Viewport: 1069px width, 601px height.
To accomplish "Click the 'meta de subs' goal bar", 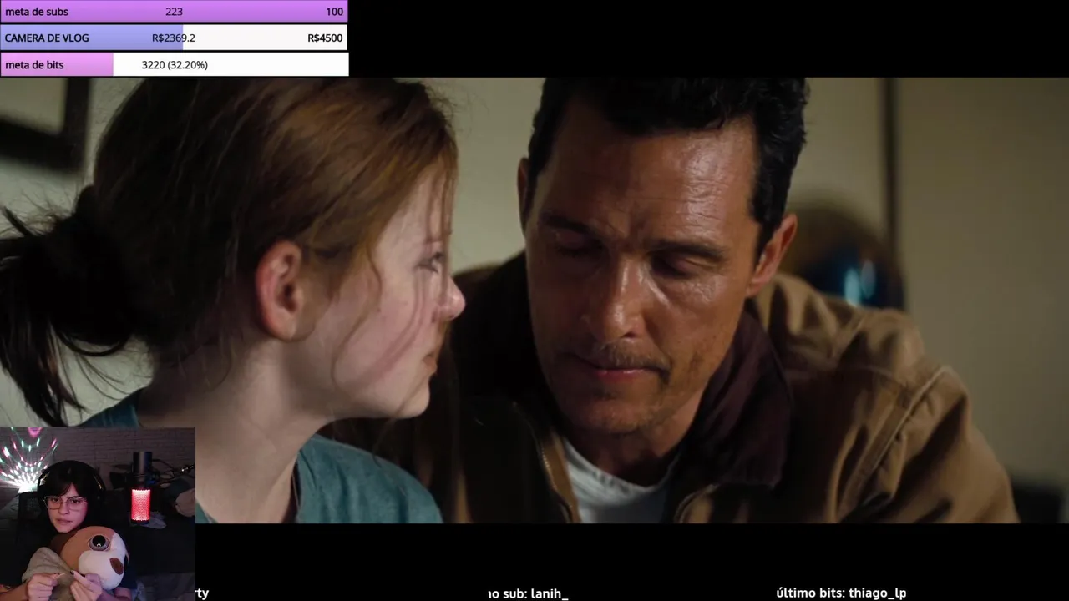I will pyautogui.click(x=174, y=12).
